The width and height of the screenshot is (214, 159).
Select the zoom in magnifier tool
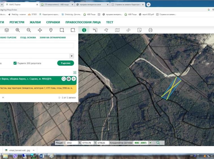(x=18, y=30)
